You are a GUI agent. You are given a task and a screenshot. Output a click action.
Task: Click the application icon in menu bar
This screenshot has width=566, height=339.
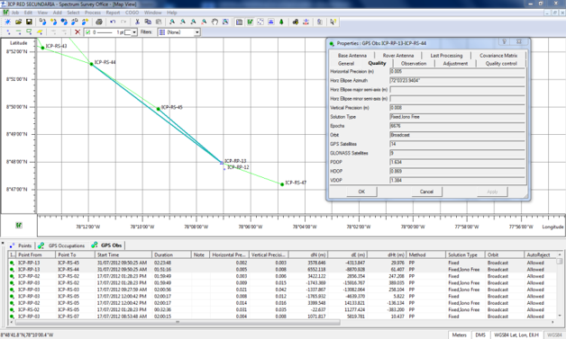[x=5, y=13]
